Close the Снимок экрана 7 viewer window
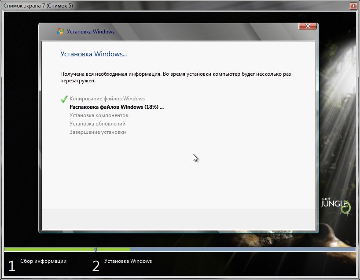 coord(353,6)
